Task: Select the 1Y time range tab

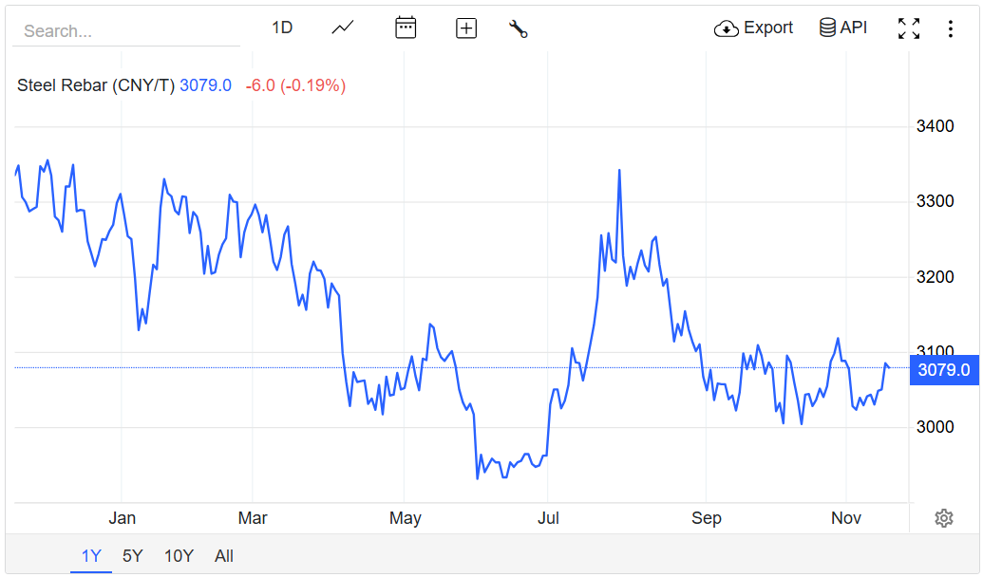Action: pyautogui.click(x=91, y=556)
